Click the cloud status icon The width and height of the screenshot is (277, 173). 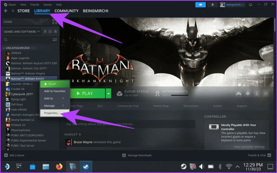tap(119, 94)
